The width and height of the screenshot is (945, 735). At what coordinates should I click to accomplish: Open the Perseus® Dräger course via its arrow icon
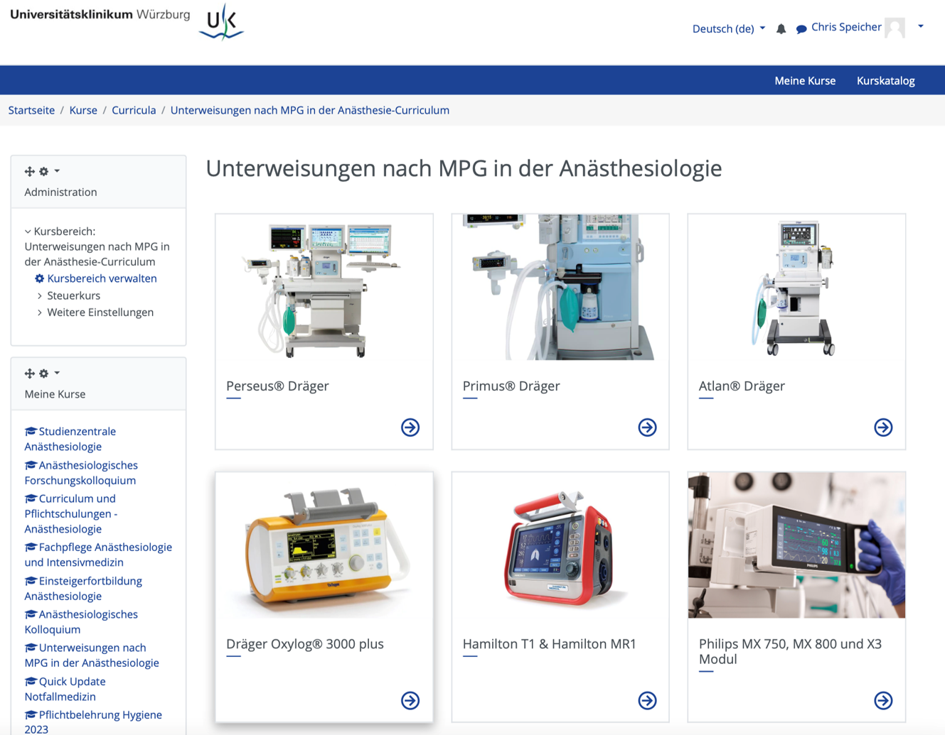[410, 428]
